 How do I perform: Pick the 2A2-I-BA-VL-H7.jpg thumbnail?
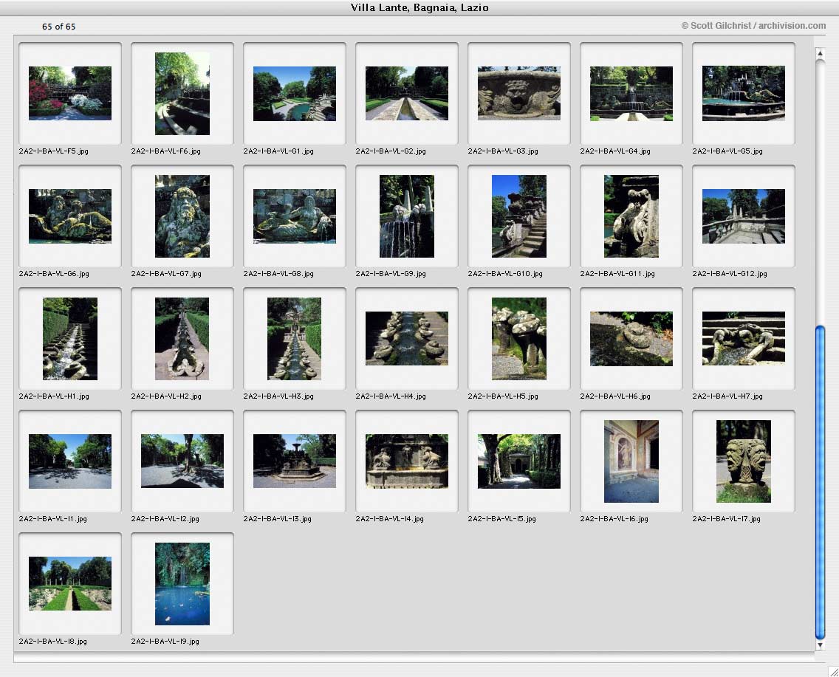pos(744,338)
